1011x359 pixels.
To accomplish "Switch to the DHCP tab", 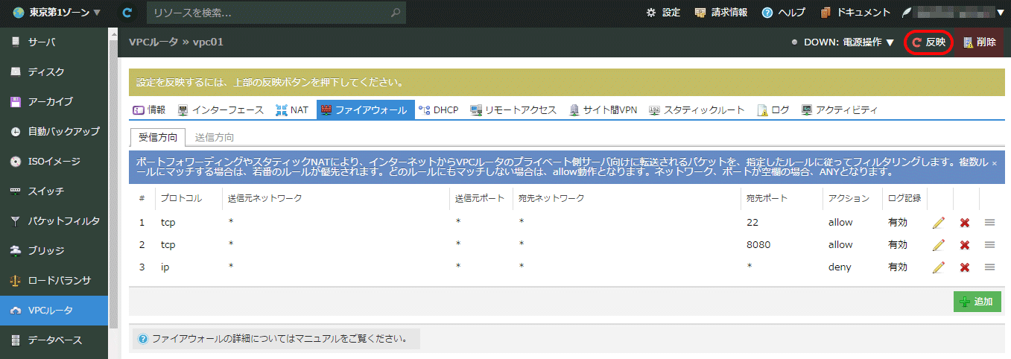I will (438, 109).
